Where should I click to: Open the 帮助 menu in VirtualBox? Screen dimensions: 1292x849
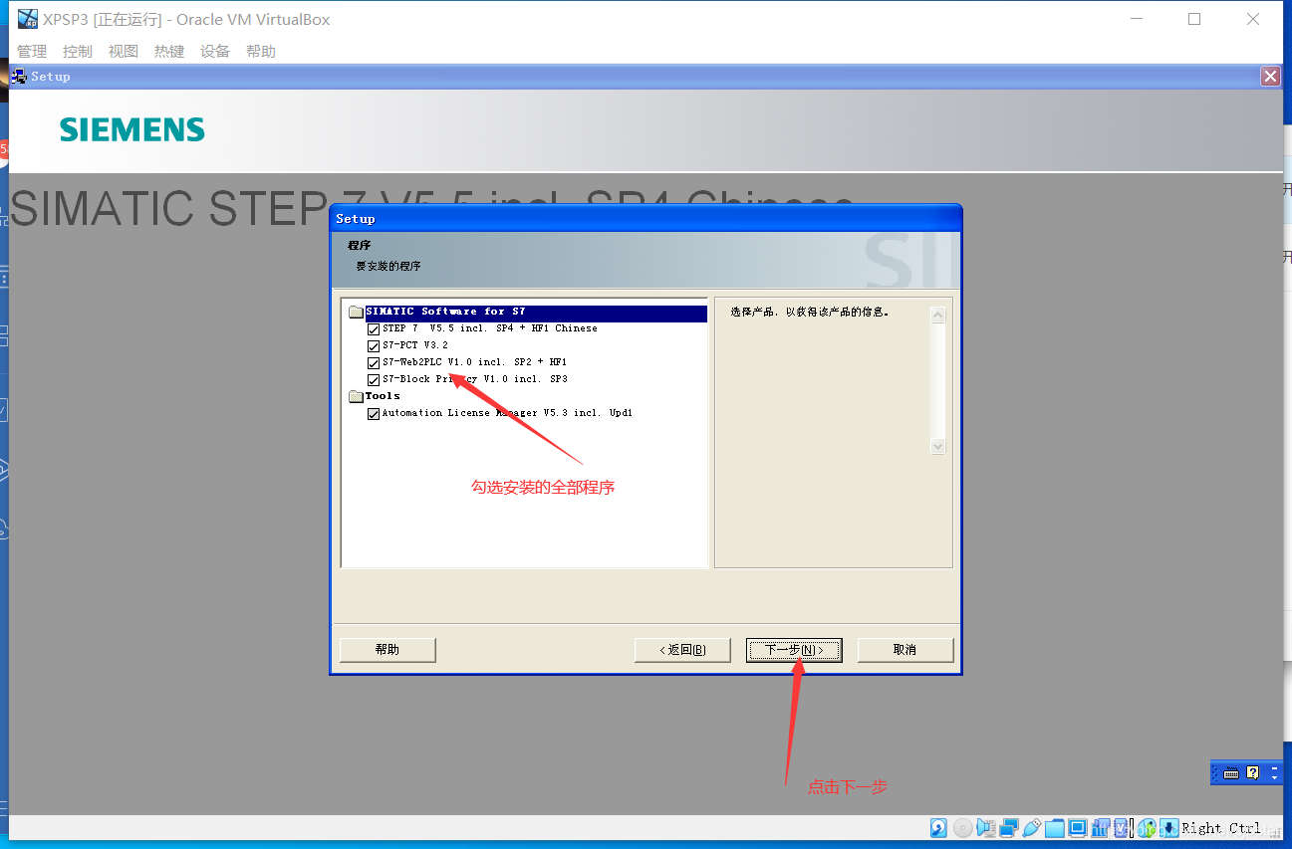[261, 52]
